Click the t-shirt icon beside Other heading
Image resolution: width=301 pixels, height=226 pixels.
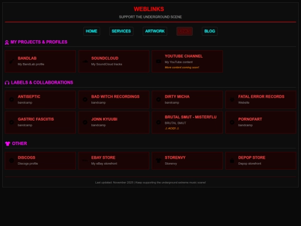tap(7, 143)
